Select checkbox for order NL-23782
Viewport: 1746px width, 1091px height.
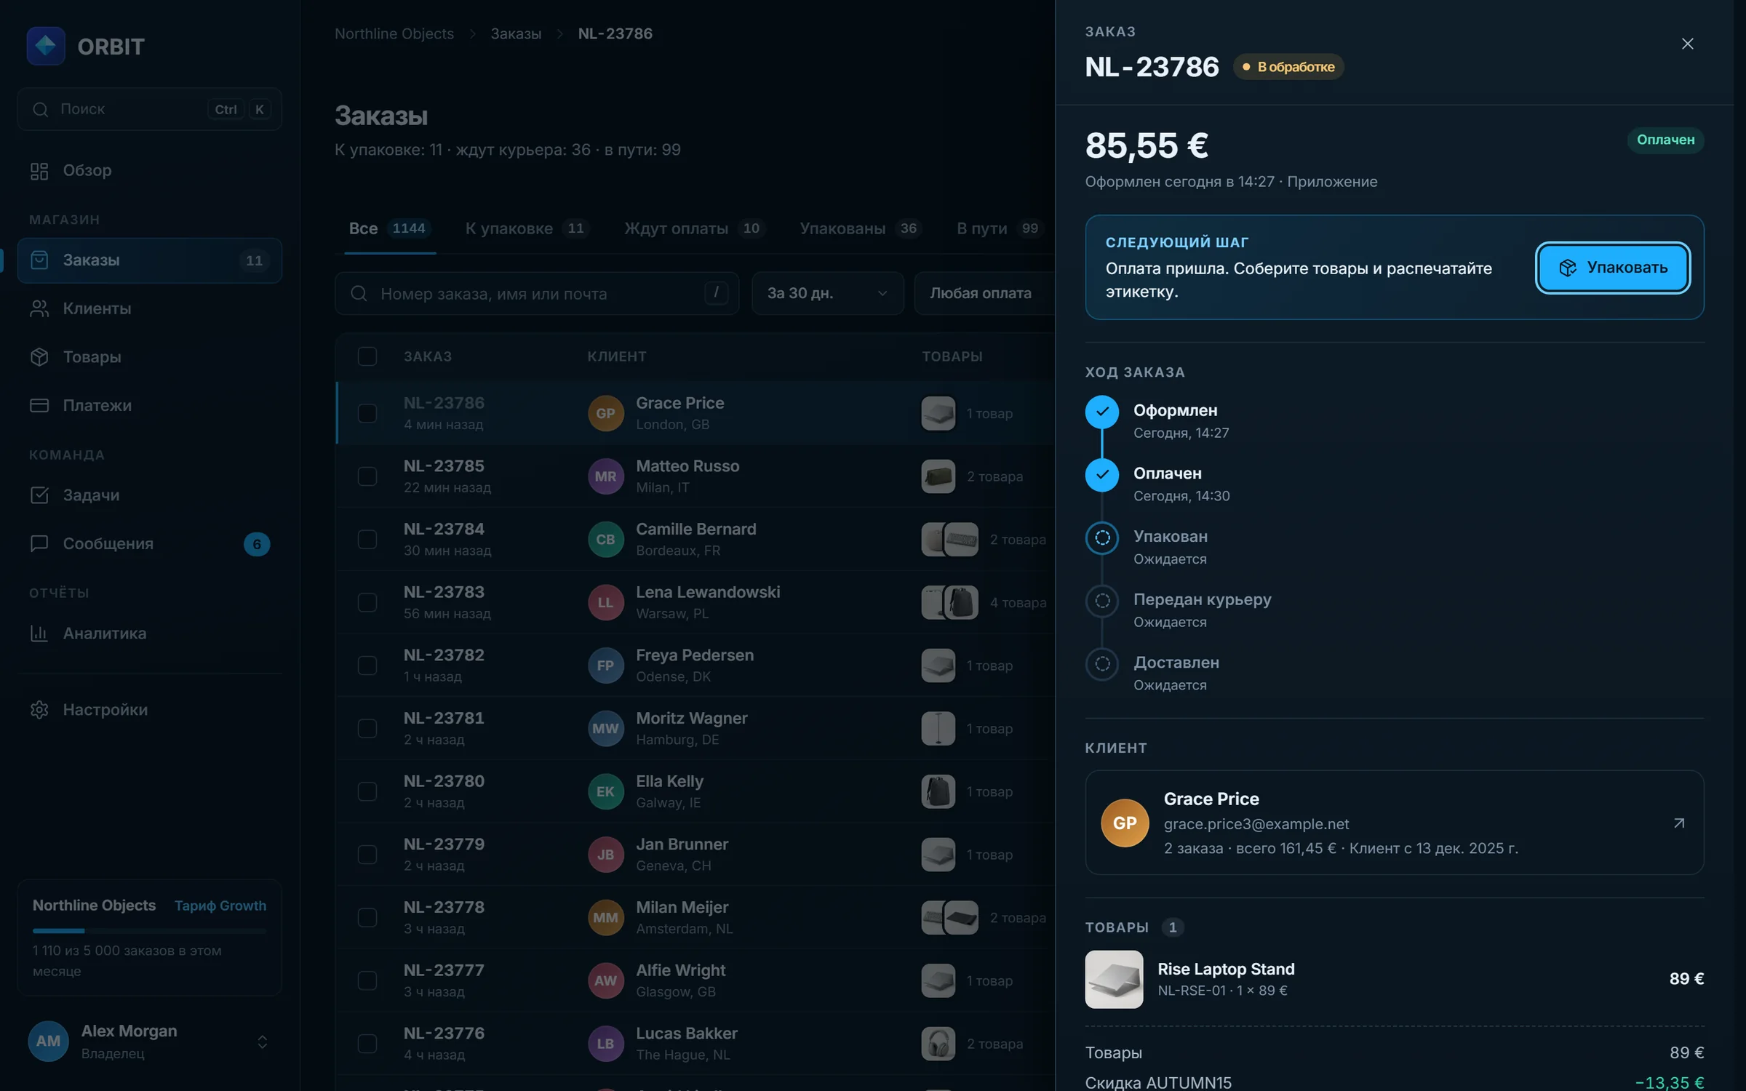tap(367, 666)
